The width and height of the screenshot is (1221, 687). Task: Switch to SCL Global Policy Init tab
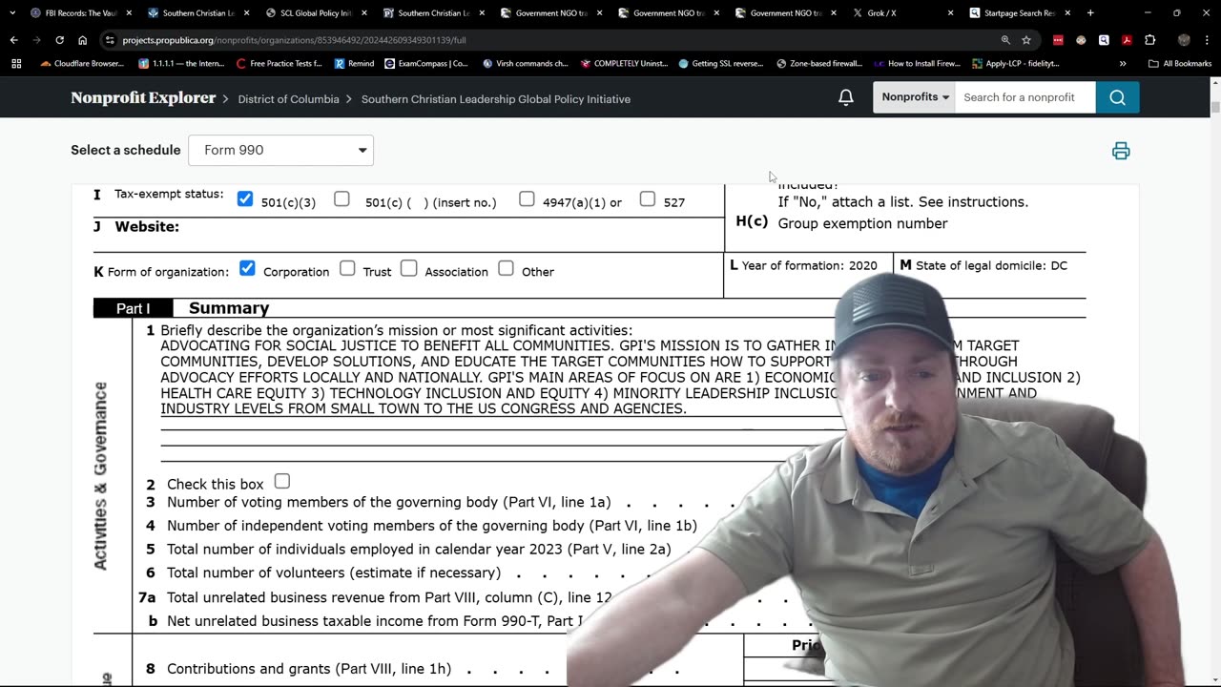coord(315,13)
